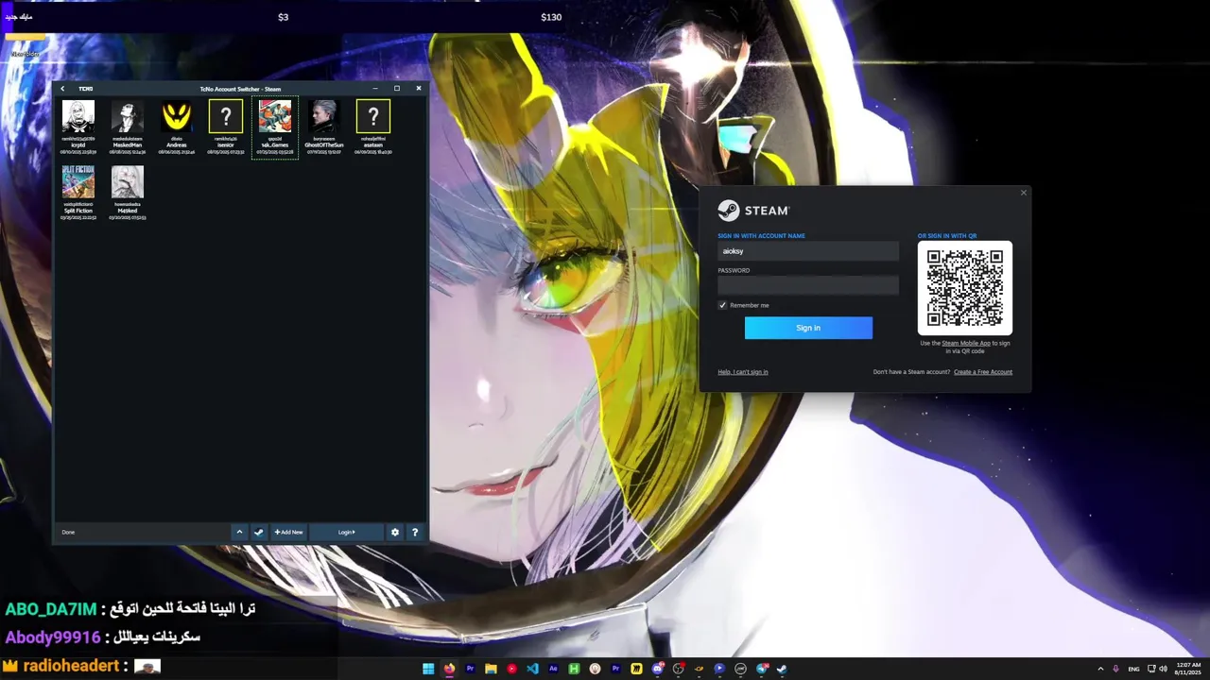Expand the up-arrow menu in switcher footer
This screenshot has height=680, width=1210.
239,532
